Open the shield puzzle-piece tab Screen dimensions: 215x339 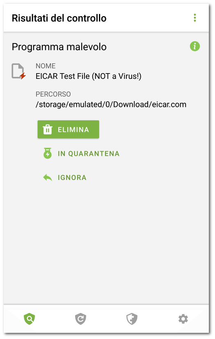pyautogui.click(x=132, y=319)
